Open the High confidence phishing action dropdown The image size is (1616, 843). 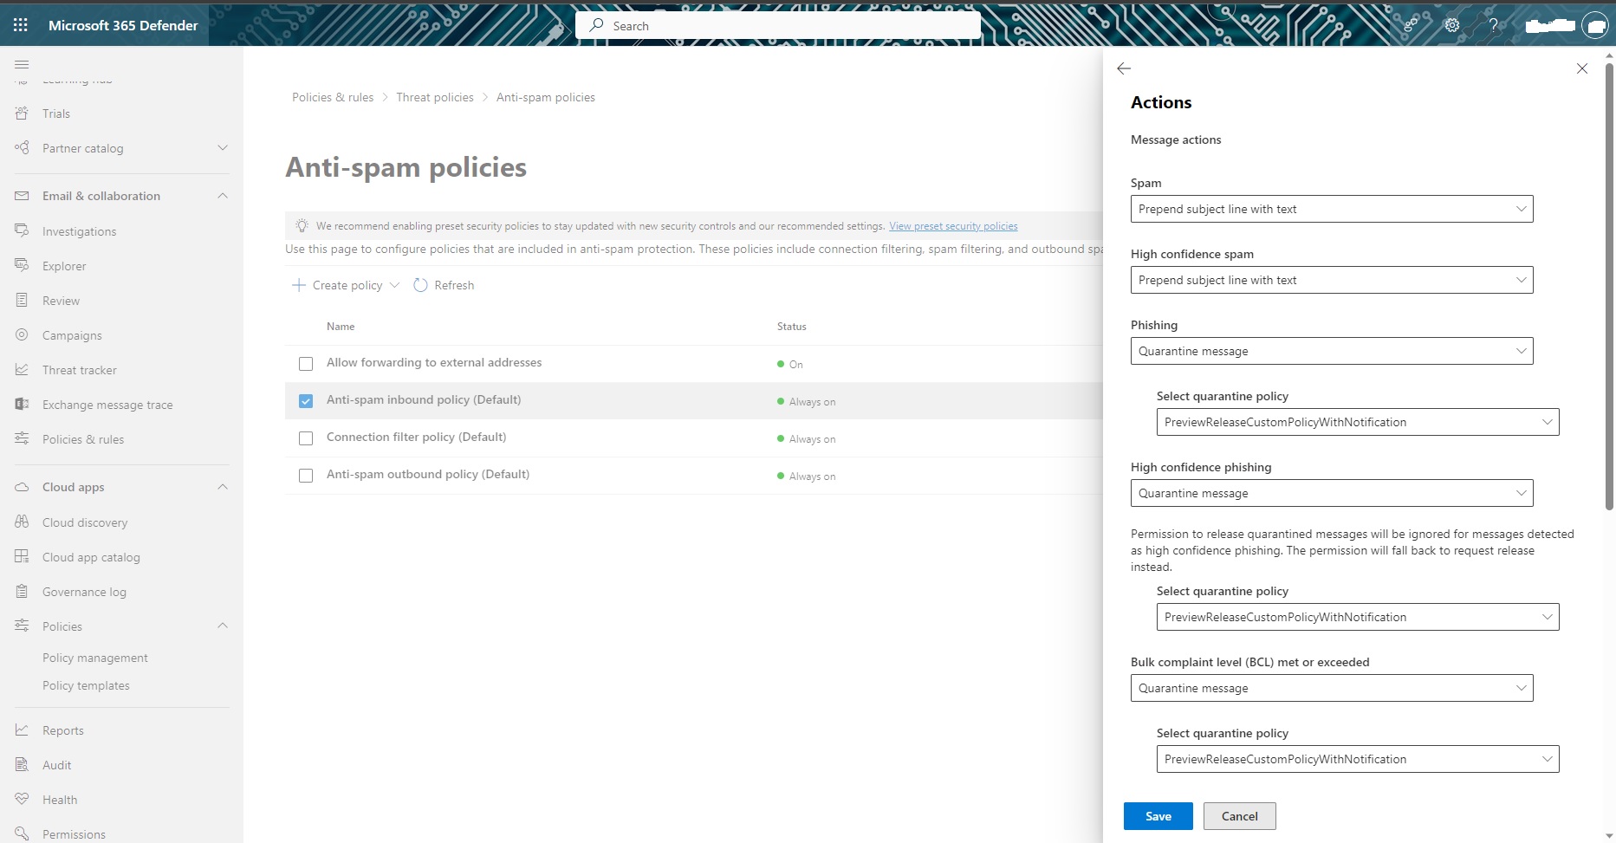[1332, 493]
